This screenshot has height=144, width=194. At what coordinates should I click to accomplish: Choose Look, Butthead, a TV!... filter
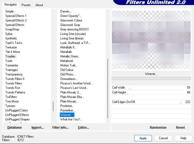point(75,43)
